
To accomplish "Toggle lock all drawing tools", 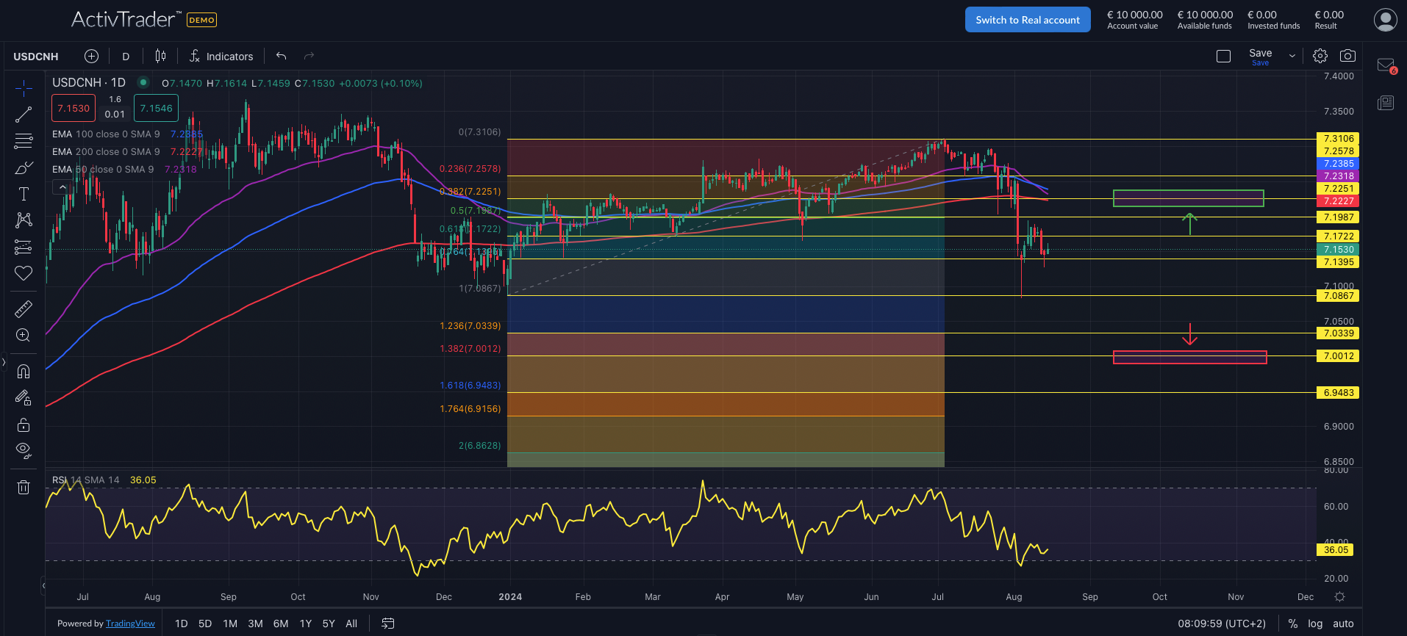I will point(24,425).
